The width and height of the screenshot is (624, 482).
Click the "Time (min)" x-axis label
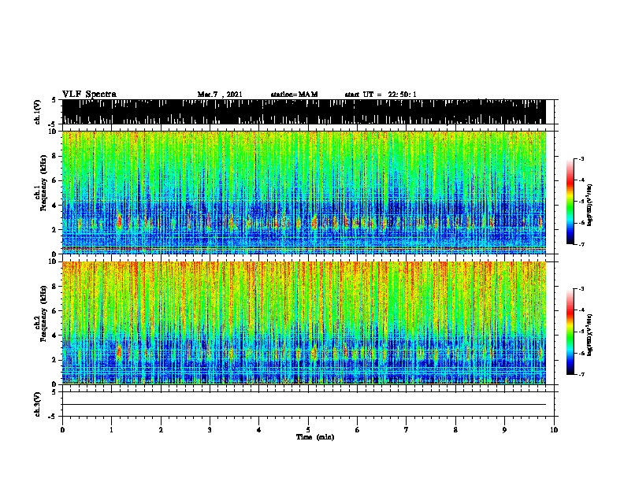(x=315, y=437)
